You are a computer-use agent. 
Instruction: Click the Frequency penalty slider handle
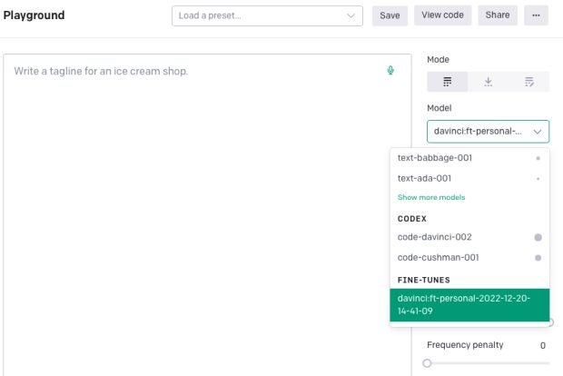click(x=427, y=363)
